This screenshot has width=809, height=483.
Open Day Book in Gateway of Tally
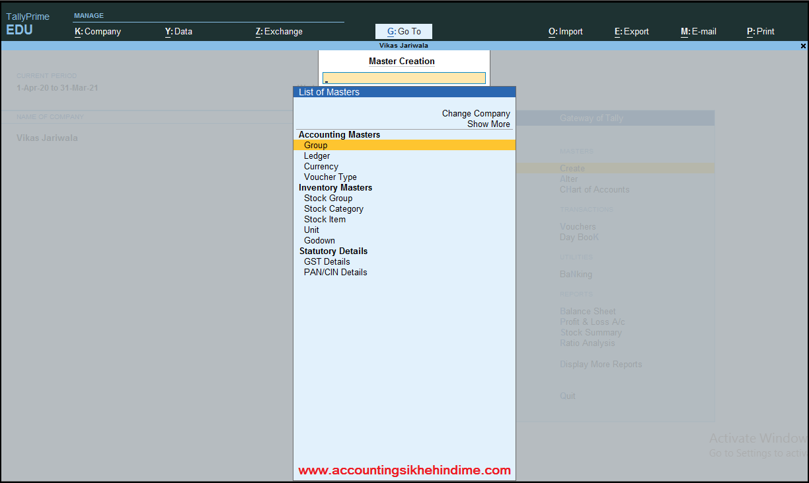580,237
